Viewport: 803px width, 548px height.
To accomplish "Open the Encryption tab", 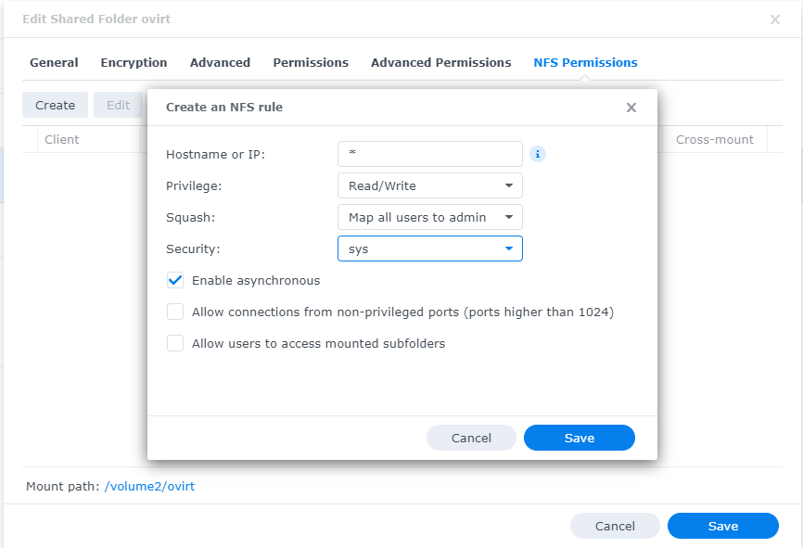I will (134, 63).
